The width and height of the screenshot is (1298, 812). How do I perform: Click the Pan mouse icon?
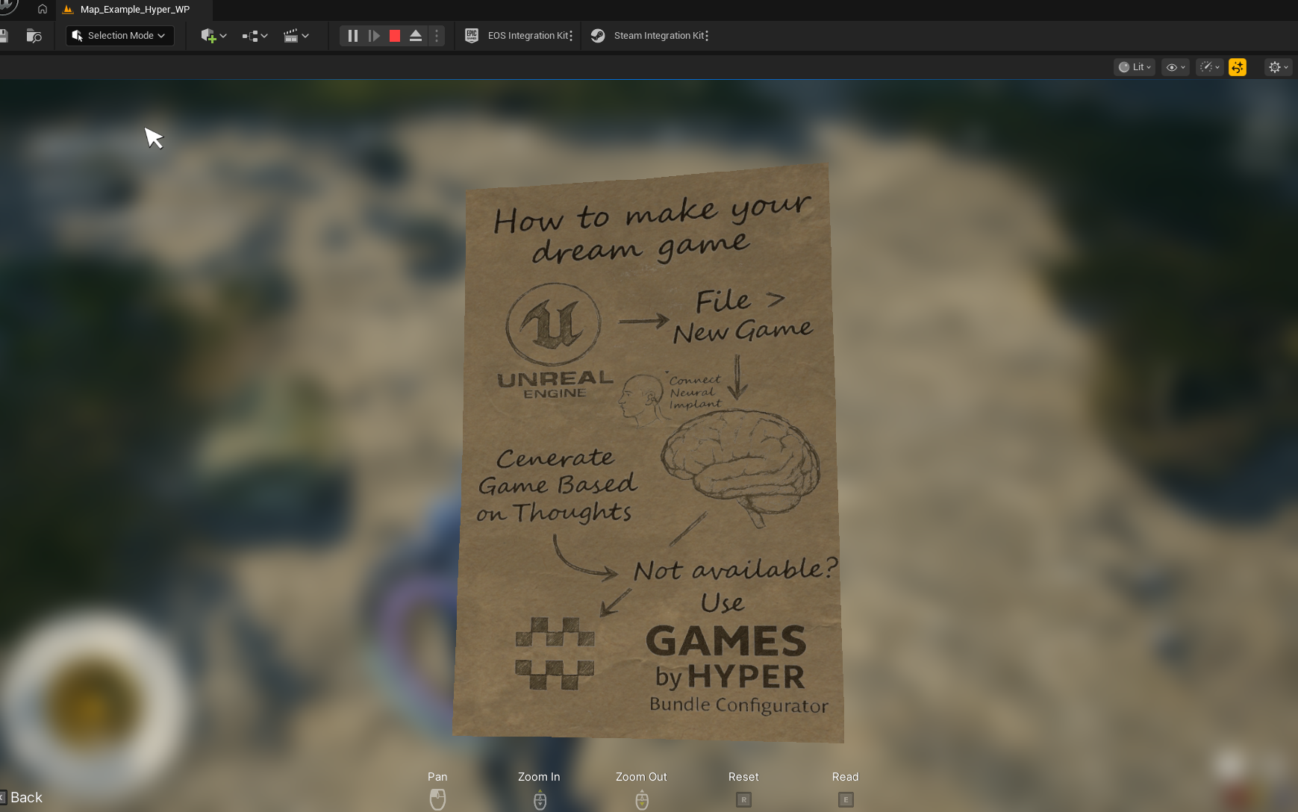click(x=438, y=799)
